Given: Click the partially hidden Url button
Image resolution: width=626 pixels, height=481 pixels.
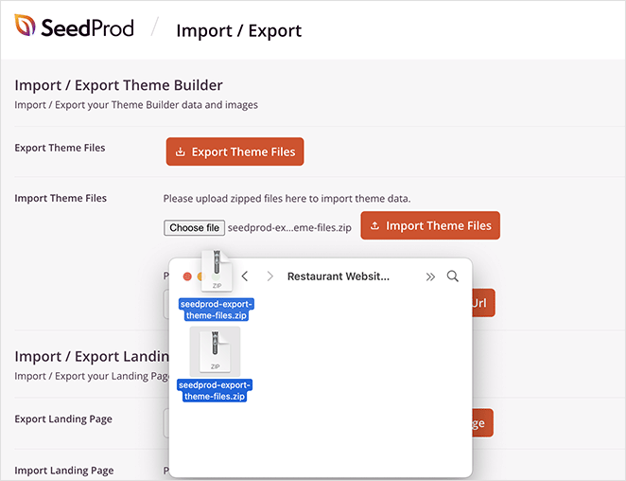Looking at the screenshot, I should coord(482,302).
